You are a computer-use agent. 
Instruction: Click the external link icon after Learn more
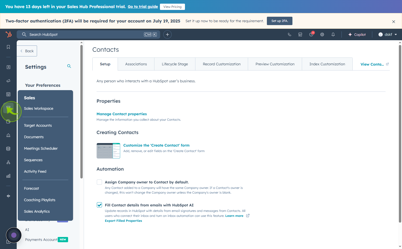[x=248, y=216]
